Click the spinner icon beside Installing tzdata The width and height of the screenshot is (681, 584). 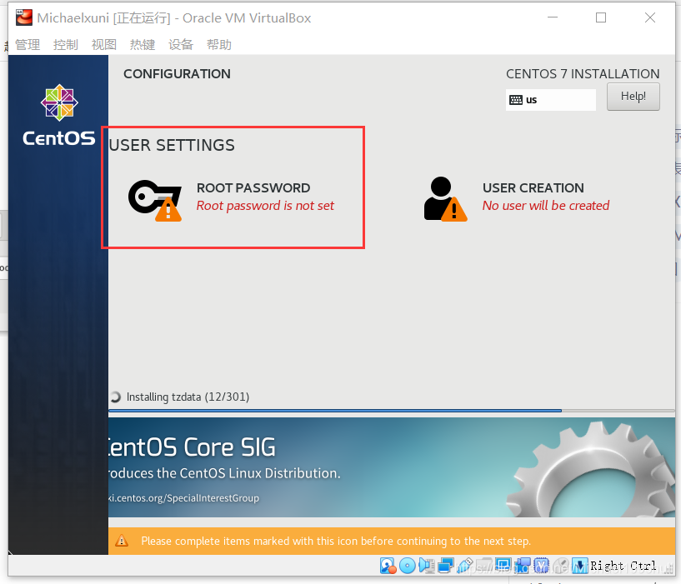click(x=115, y=397)
